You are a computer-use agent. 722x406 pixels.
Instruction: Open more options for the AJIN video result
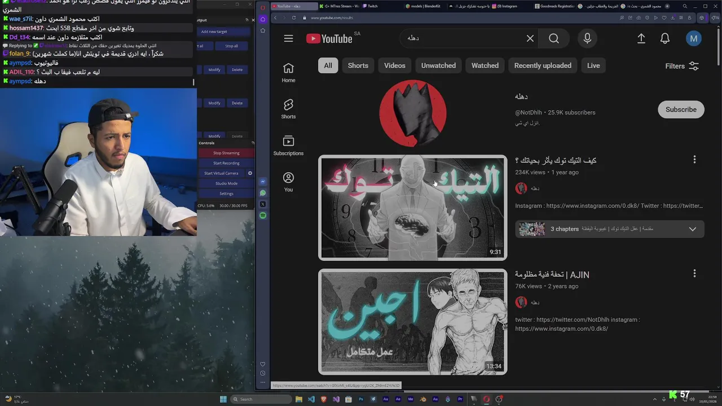click(x=694, y=273)
